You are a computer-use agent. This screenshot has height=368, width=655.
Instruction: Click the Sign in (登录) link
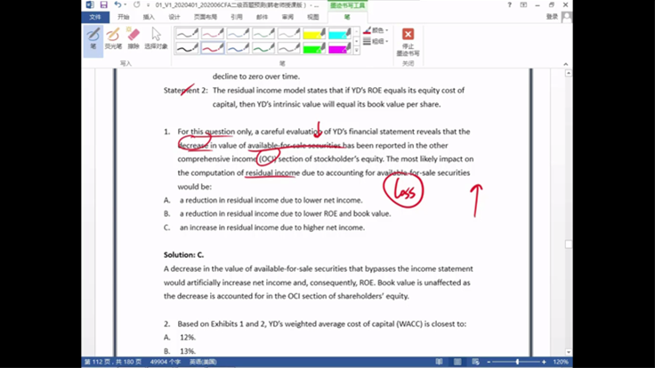(x=552, y=17)
